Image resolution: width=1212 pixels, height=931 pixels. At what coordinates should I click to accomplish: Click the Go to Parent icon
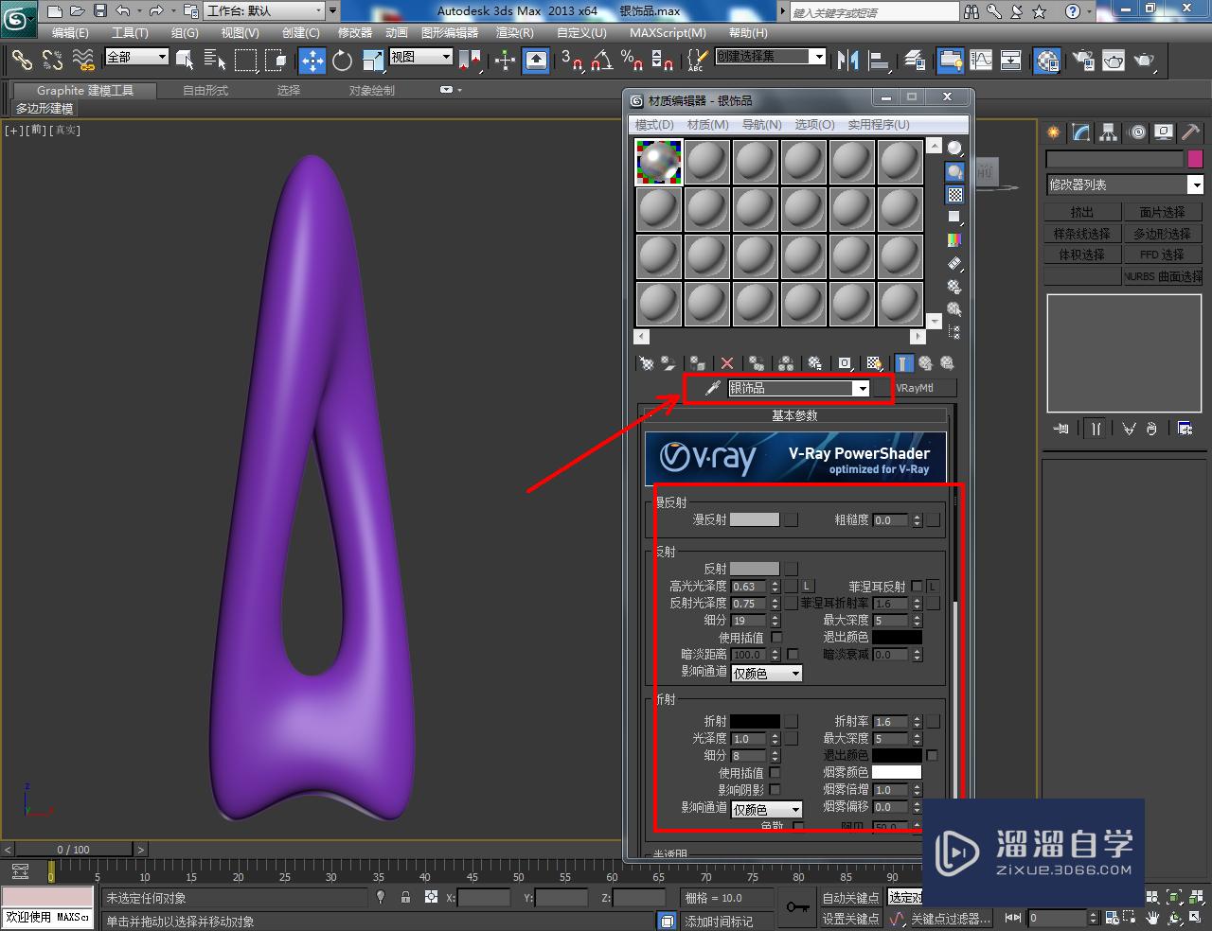tap(925, 363)
